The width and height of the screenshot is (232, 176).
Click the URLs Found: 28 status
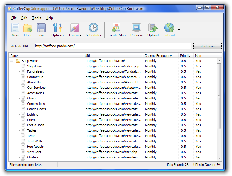(x=177, y=165)
